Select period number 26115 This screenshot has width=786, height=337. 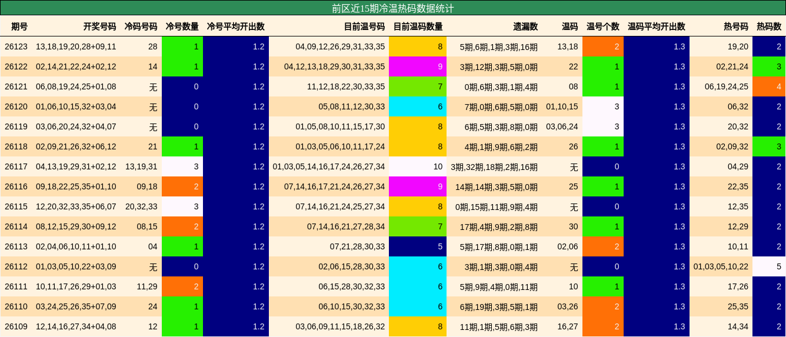16,206
